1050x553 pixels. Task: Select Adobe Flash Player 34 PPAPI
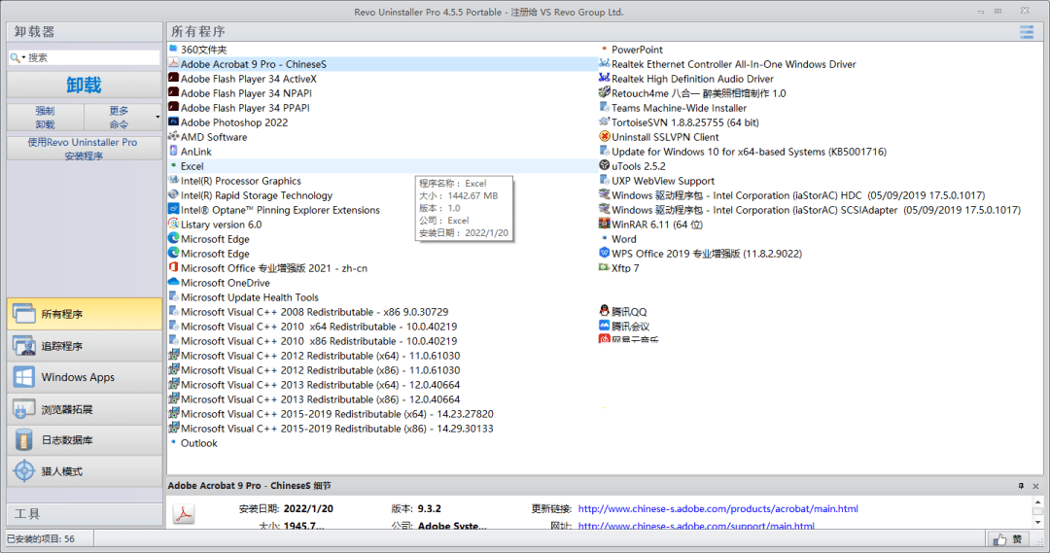[x=245, y=108]
